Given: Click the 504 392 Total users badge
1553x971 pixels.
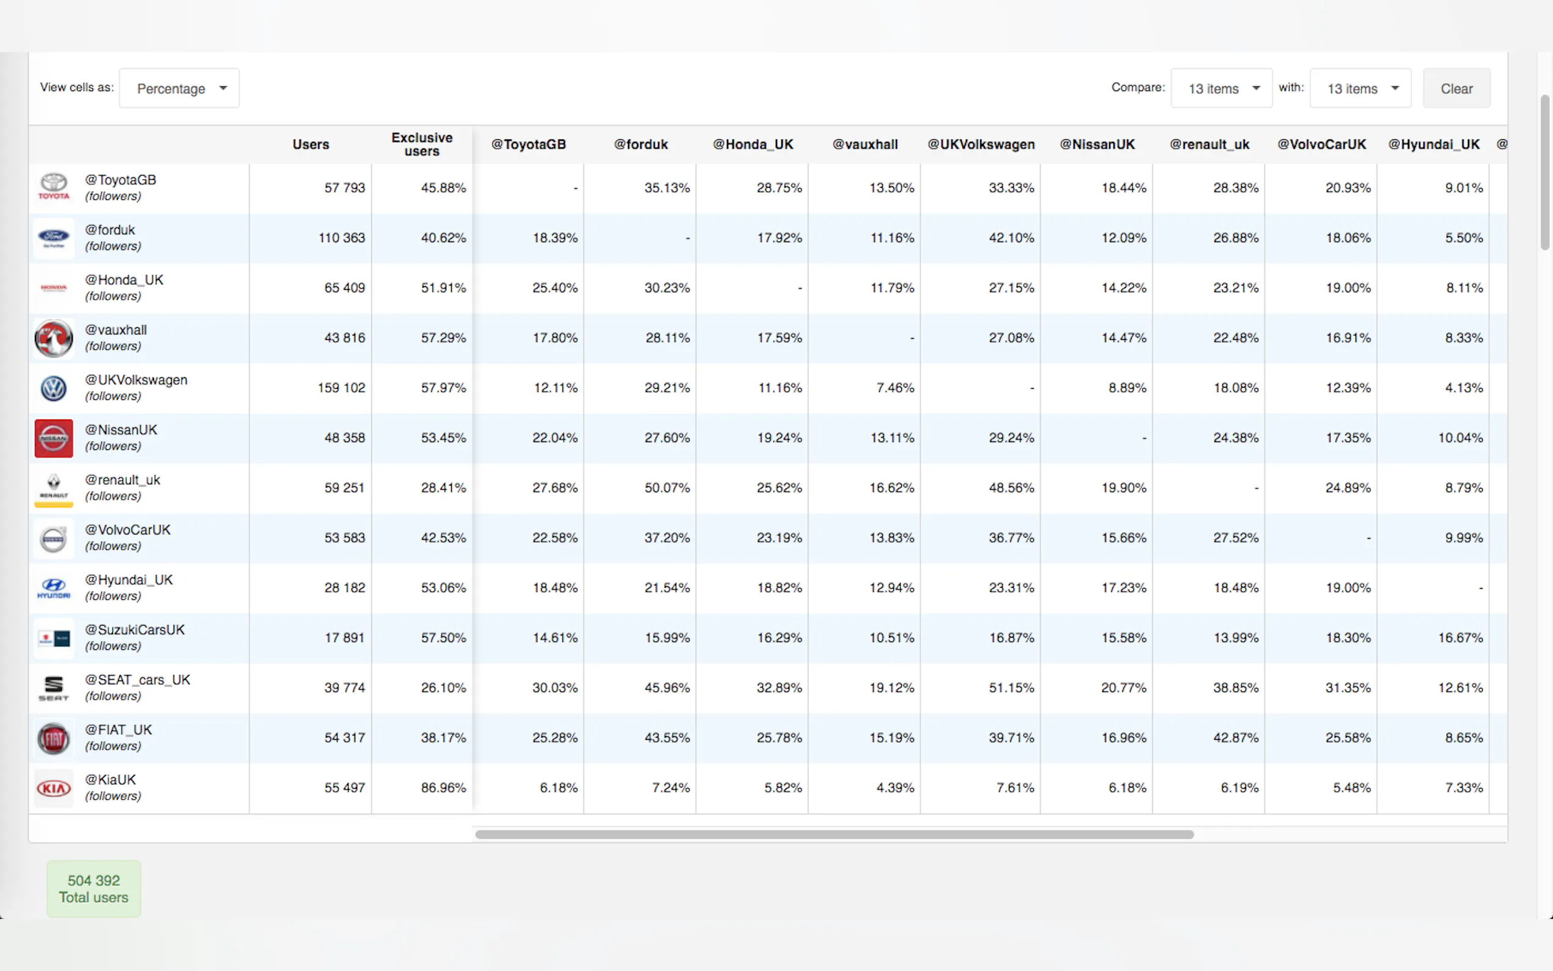Looking at the screenshot, I should tap(94, 889).
